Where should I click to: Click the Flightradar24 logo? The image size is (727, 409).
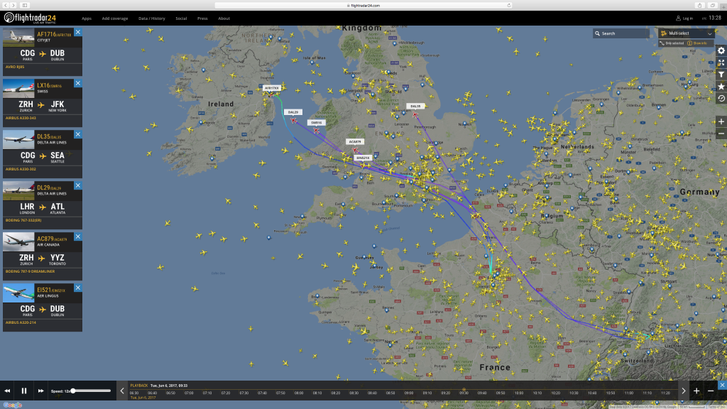pos(30,18)
